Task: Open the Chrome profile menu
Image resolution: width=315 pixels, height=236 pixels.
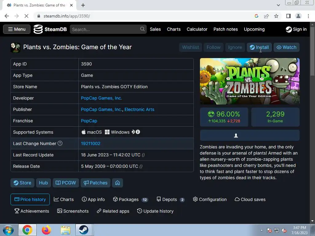Action: (x=298, y=16)
